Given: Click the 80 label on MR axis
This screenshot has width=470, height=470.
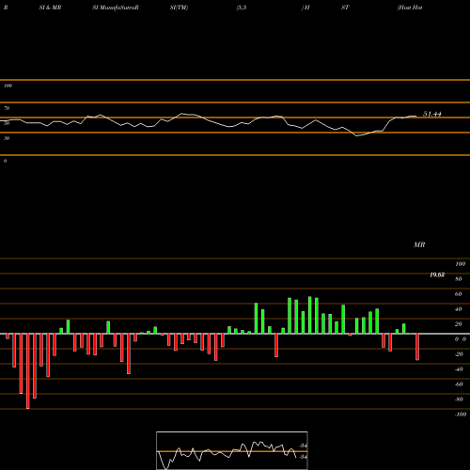Looking at the screenshot, I should (x=459, y=279).
